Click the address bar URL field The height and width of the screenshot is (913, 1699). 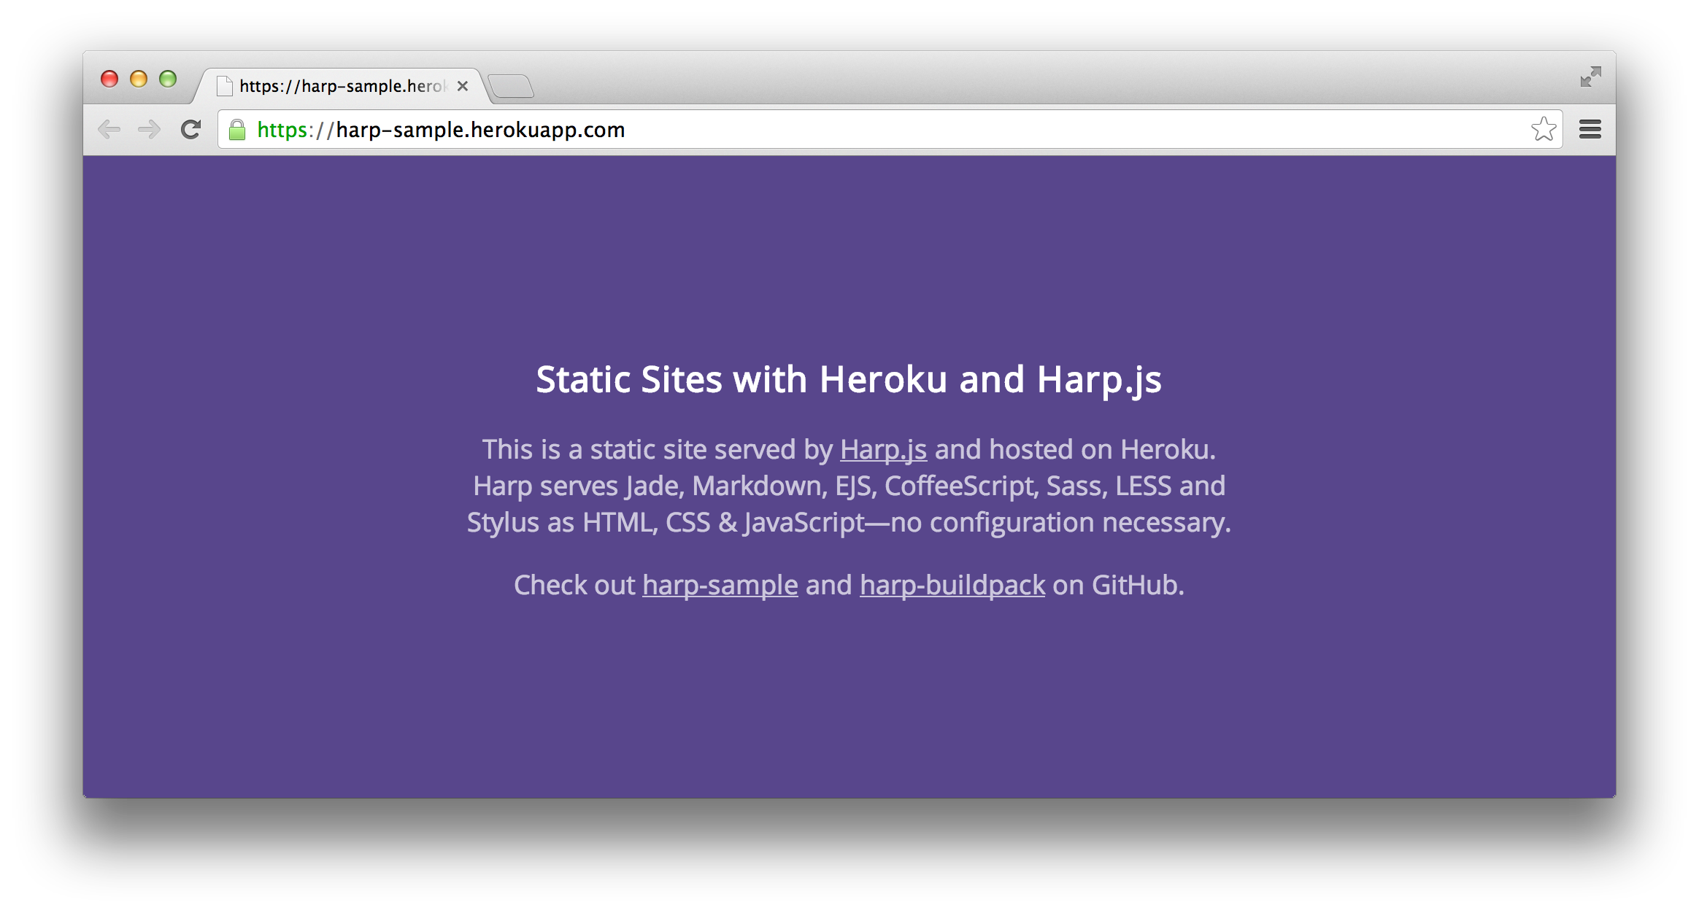coord(890,130)
